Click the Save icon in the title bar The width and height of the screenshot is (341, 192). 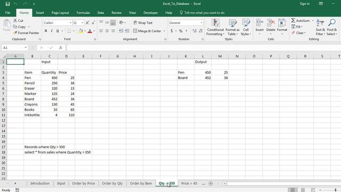point(7,4)
